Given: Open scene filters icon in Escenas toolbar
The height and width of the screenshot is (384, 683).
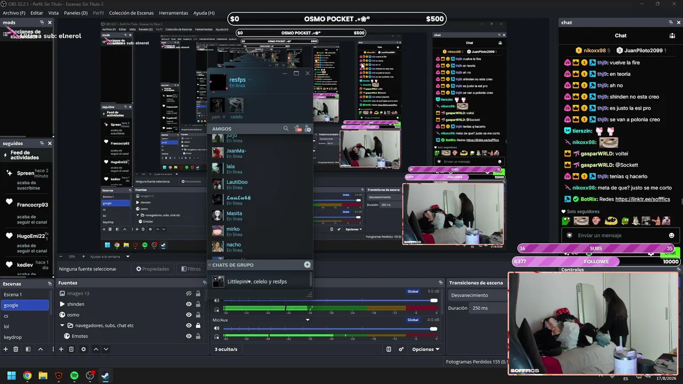Looking at the screenshot, I should (28, 349).
